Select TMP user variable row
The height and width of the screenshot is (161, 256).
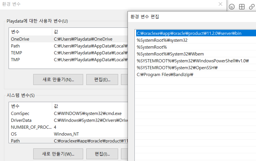tap(69, 59)
